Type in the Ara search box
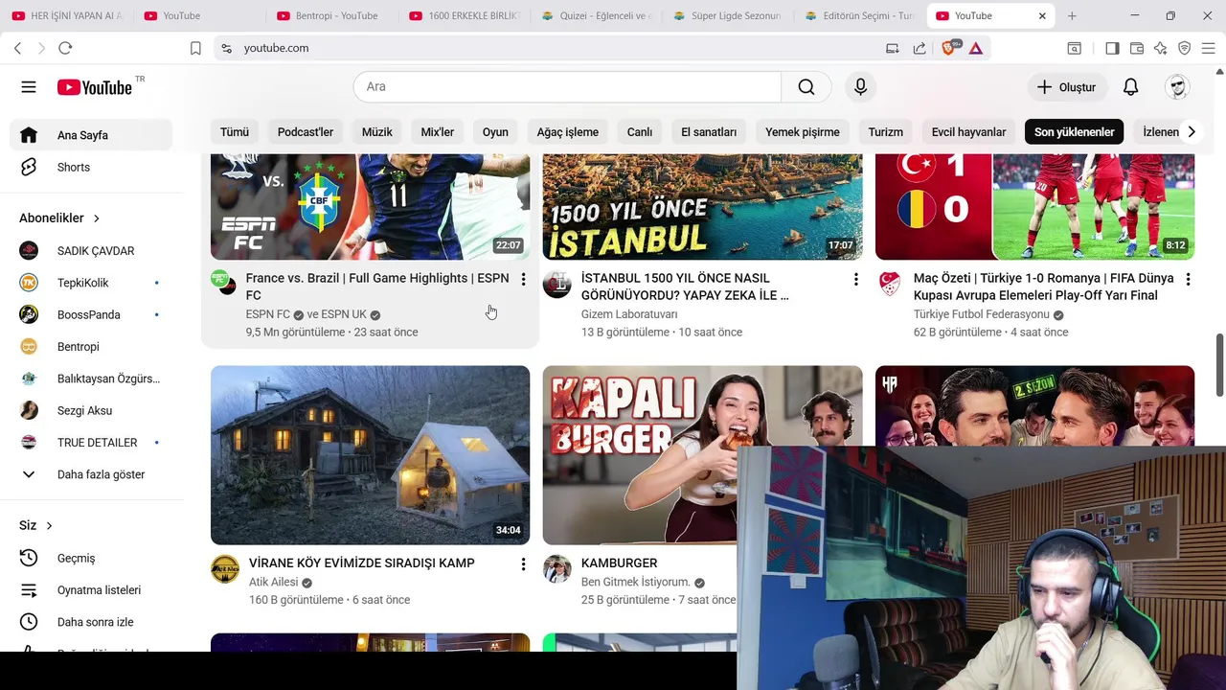The width and height of the screenshot is (1226, 690). (567, 87)
